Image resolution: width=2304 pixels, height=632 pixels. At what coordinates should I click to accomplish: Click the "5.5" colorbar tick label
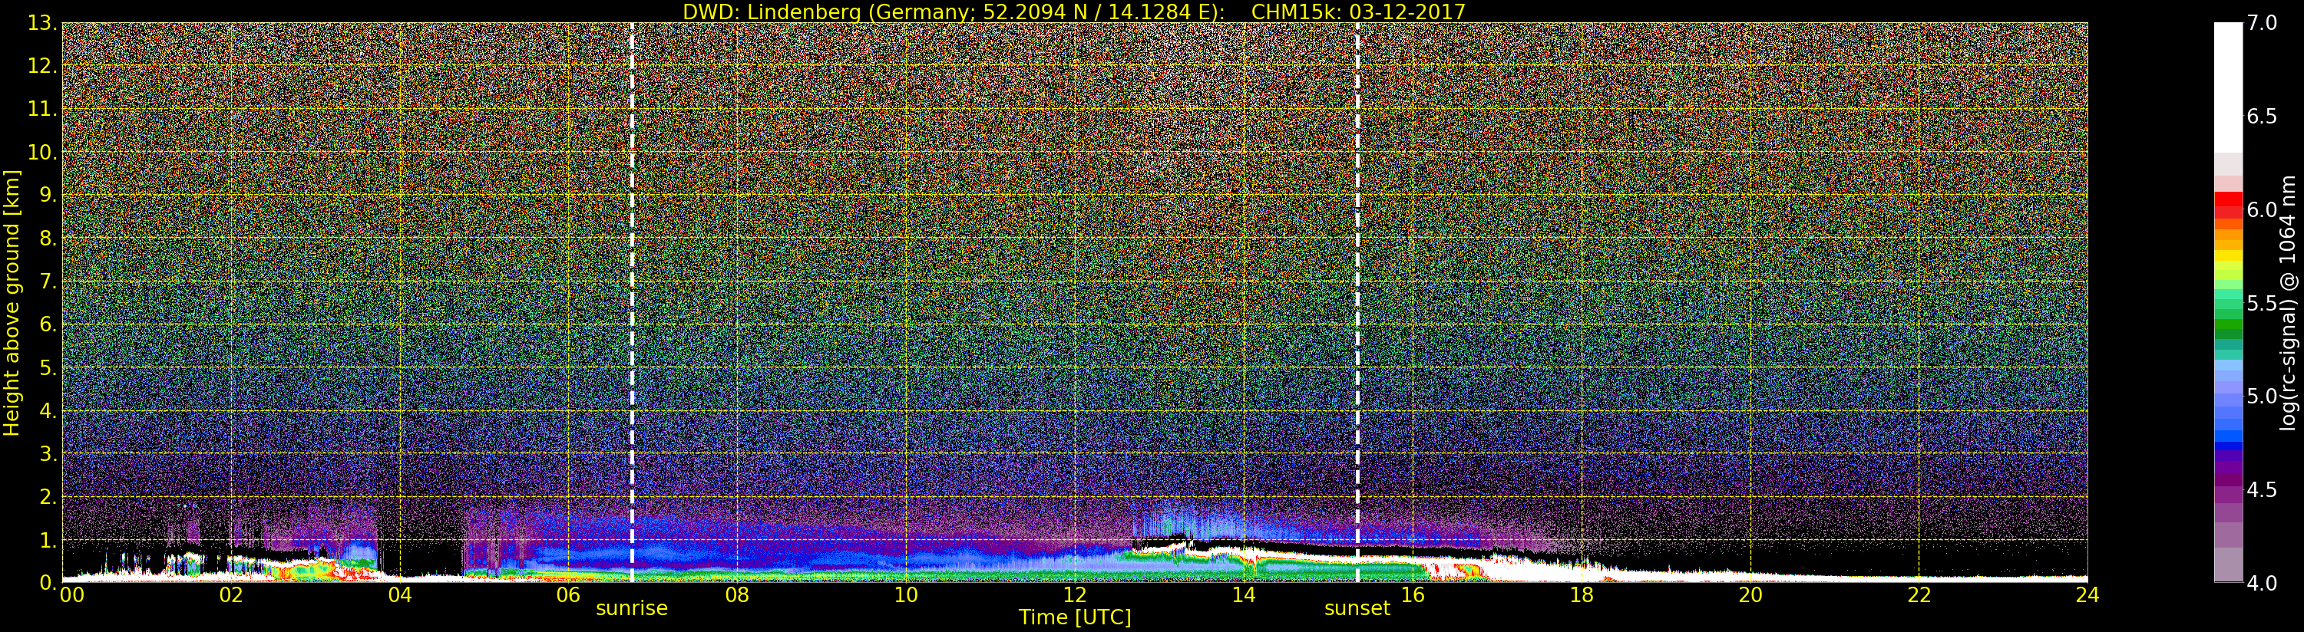(2262, 304)
